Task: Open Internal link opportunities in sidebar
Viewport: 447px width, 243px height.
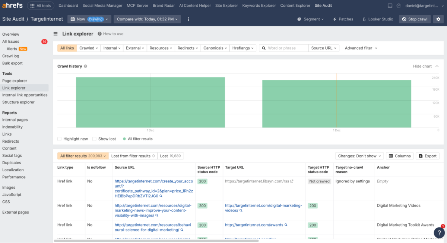Action: [24, 95]
